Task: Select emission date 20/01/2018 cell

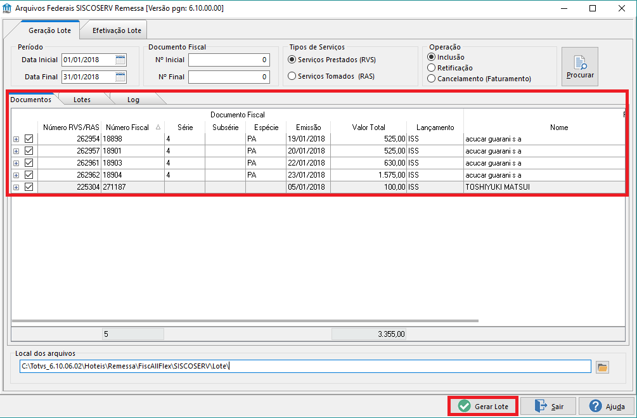Action: click(x=308, y=151)
